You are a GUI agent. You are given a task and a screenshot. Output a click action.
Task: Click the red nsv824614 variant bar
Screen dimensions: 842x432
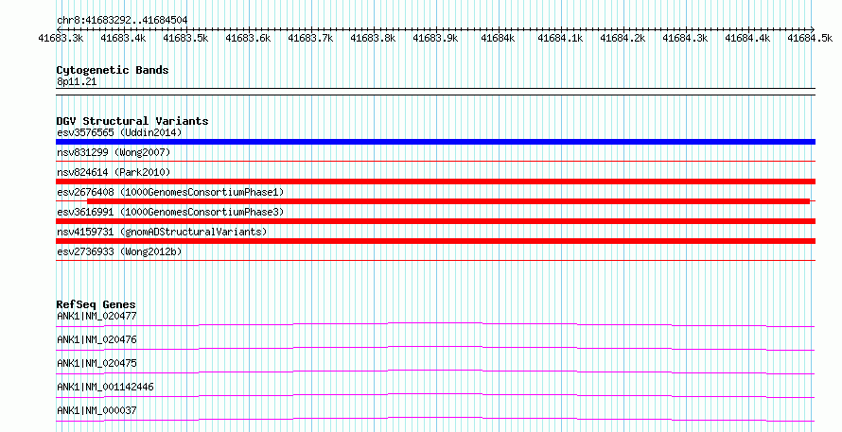pyautogui.click(x=435, y=181)
